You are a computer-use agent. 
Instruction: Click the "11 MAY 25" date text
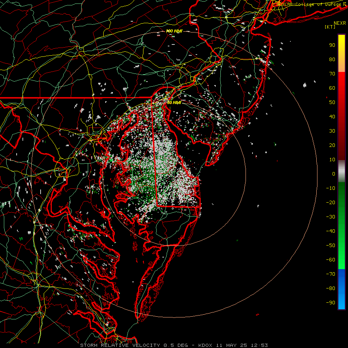tap(232, 345)
